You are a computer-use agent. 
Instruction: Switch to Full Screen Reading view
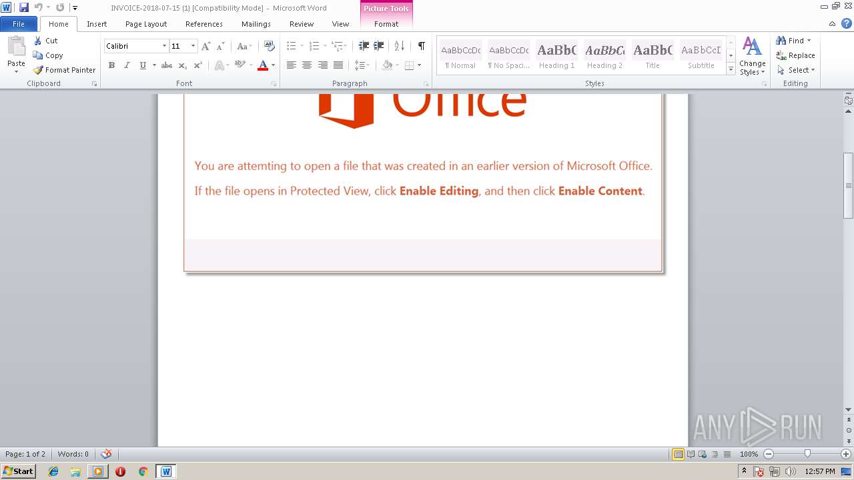(690, 454)
